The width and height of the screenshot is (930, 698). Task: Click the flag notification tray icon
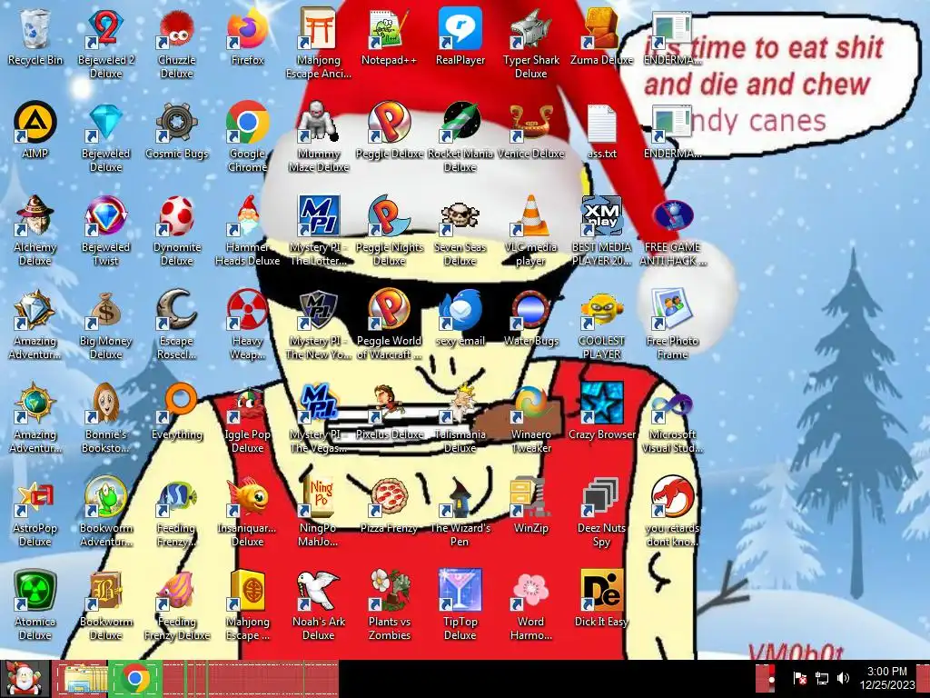click(x=799, y=678)
